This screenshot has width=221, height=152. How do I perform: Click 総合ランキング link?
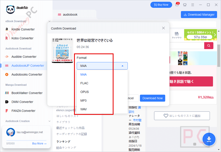coord(66,148)
